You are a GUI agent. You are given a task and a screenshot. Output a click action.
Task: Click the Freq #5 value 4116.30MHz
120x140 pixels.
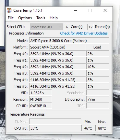(x=57, y=86)
